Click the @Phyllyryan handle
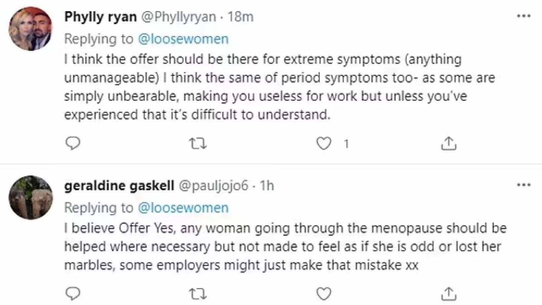Screen dimensions: 542x305 click(178, 17)
